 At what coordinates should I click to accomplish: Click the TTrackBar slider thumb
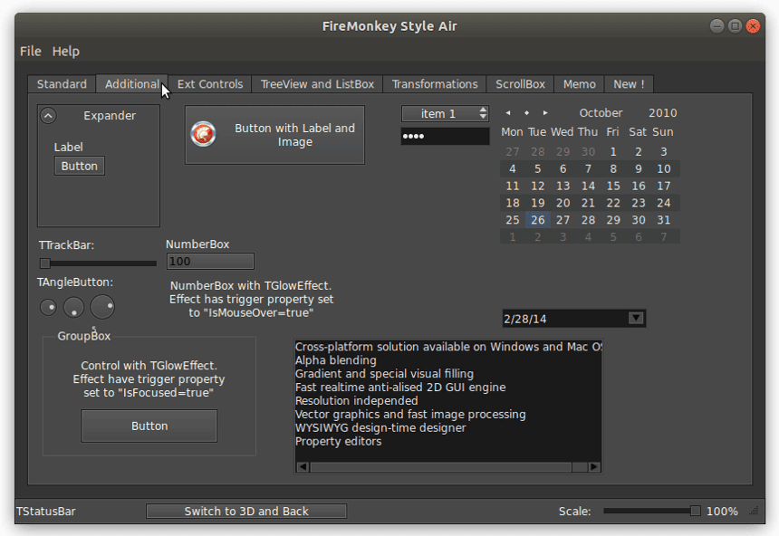click(x=45, y=263)
